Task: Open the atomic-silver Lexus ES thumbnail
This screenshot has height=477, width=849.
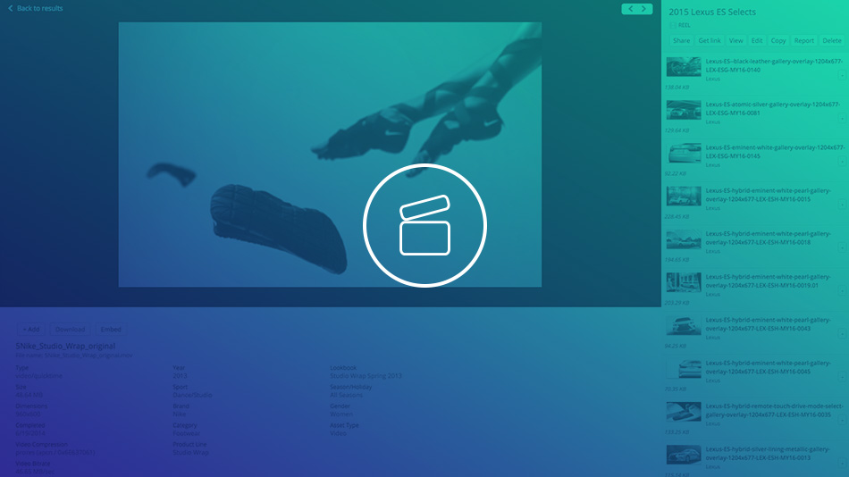Action: [684, 110]
